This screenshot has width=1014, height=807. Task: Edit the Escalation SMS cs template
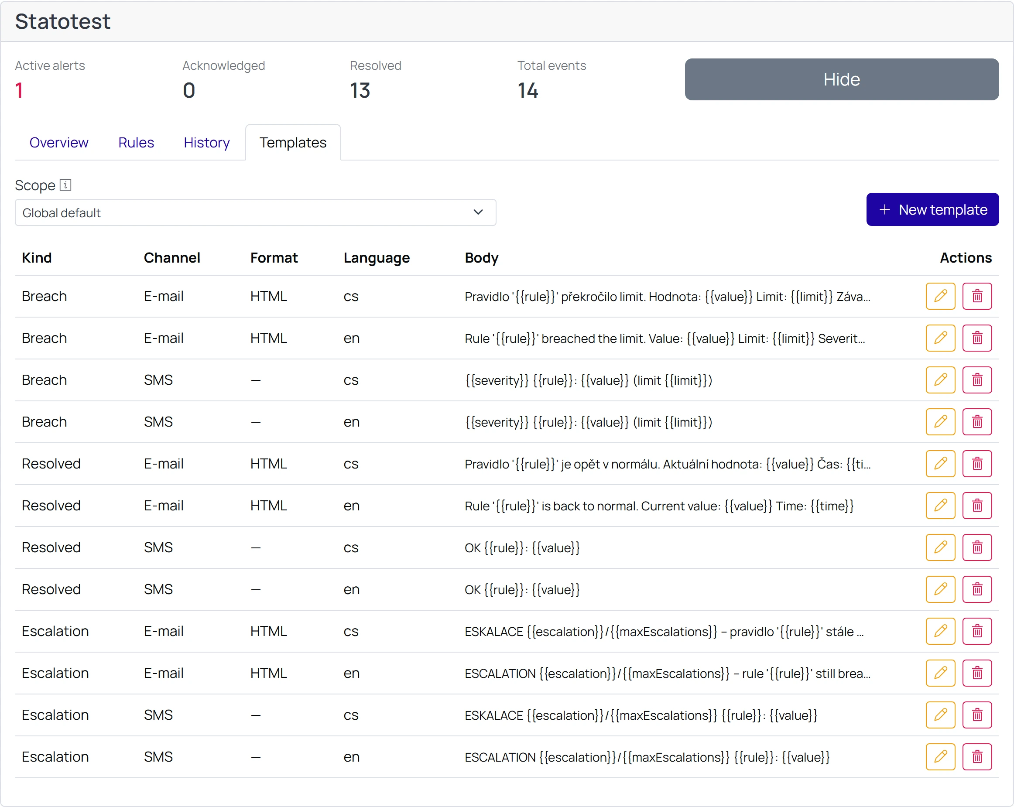(x=940, y=715)
